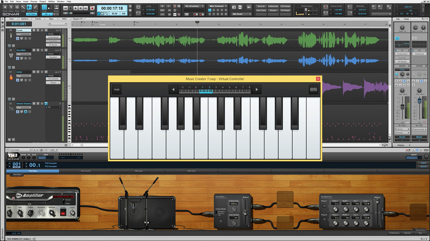430x241 pixels.
Task: Click the 00:00:17:18 time display
Action: click(x=112, y=8)
